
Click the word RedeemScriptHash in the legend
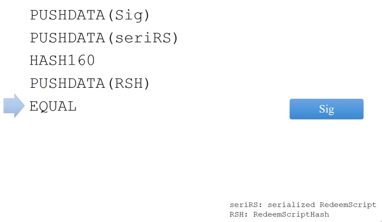click(x=291, y=214)
